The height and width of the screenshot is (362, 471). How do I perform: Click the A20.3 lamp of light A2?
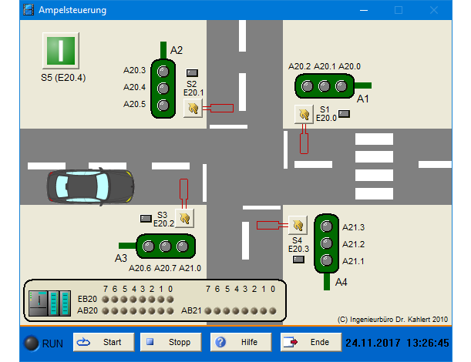(x=163, y=72)
